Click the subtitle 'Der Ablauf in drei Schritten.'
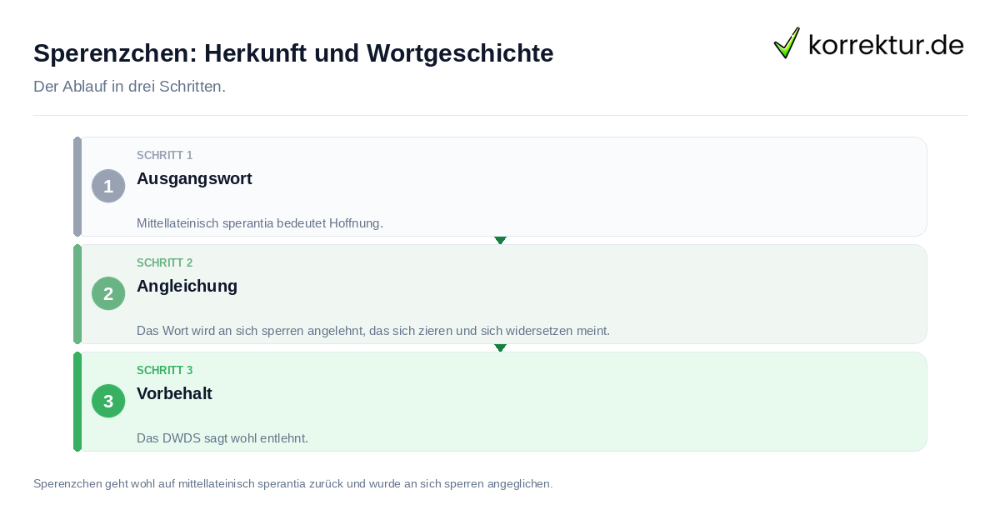Image resolution: width=1000 pixels, height=525 pixels. (129, 87)
